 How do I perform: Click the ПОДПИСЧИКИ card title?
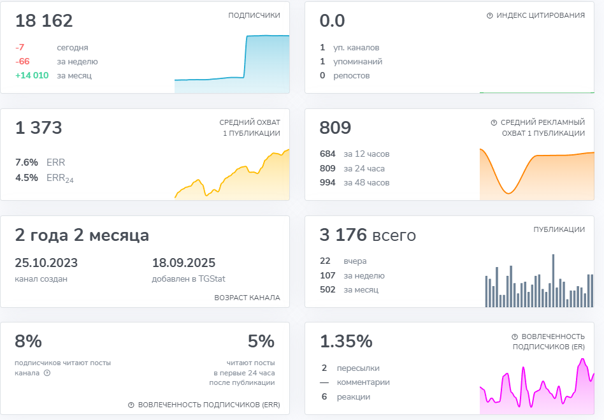coord(254,15)
